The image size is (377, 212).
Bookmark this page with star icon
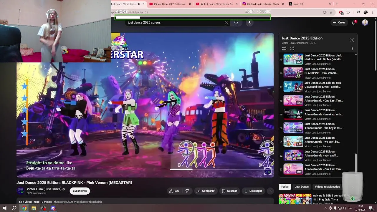331,12
